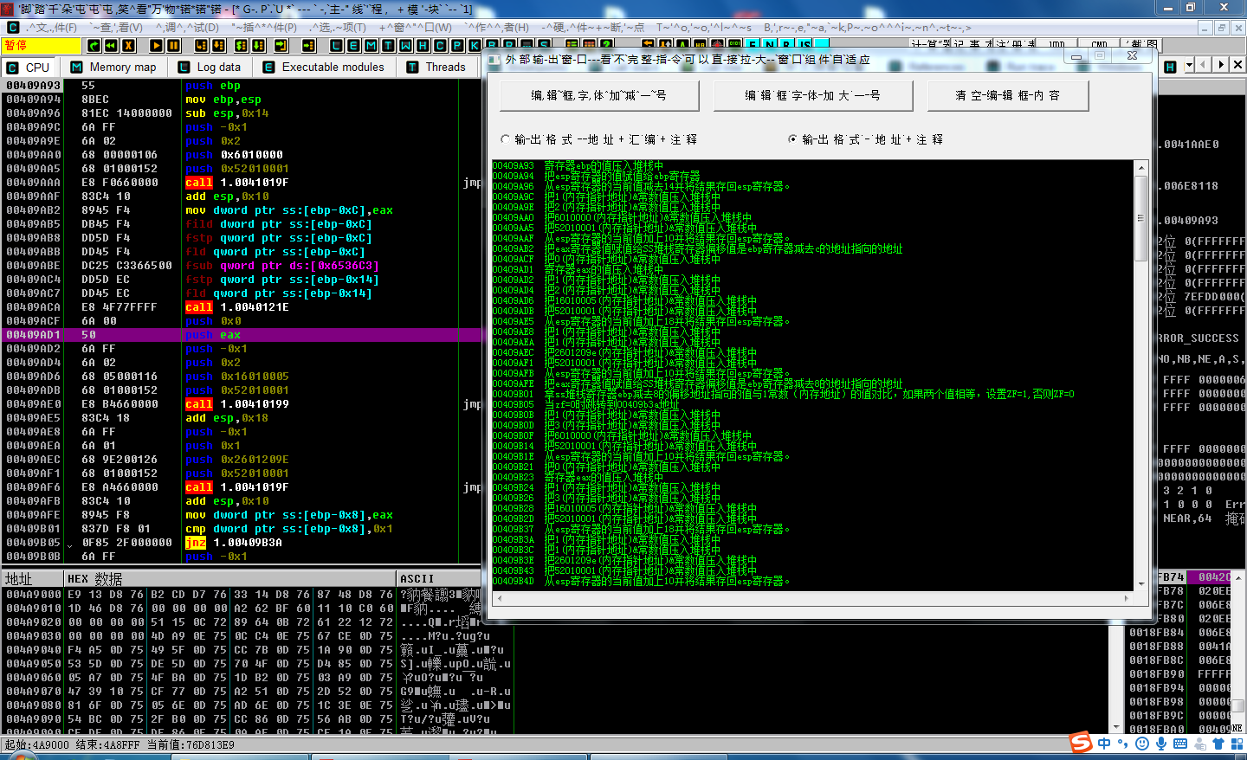This screenshot has width=1247, height=760.
Task: Click the Sogou input method S icon
Action: click(x=1081, y=743)
